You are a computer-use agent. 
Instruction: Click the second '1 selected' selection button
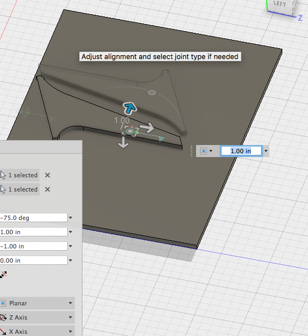tap(20, 189)
